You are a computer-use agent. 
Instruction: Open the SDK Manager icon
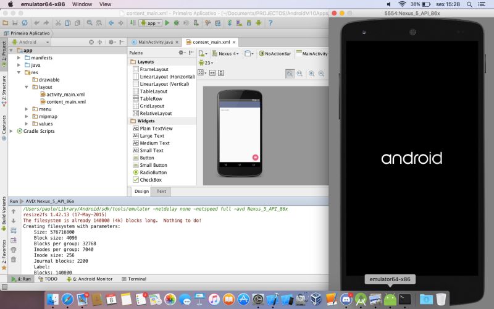(249, 23)
